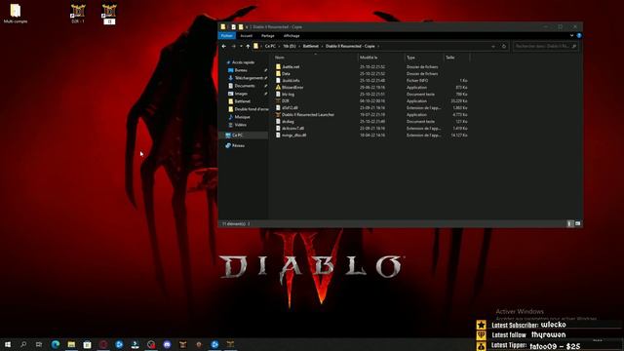Launch Microsoft Edge from the taskbar
Viewport: 624px width, 351px height.
click(56, 344)
